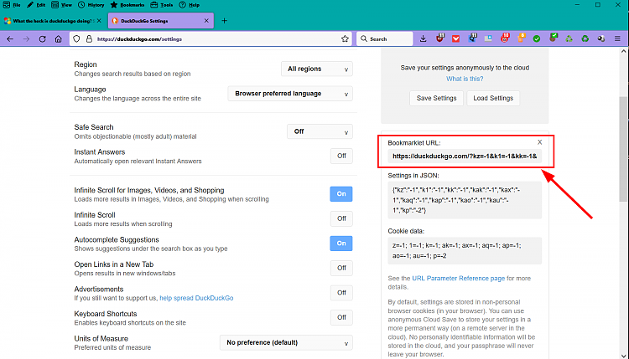
Task: Open the Safe Search dropdown
Action: pos(320,131)
